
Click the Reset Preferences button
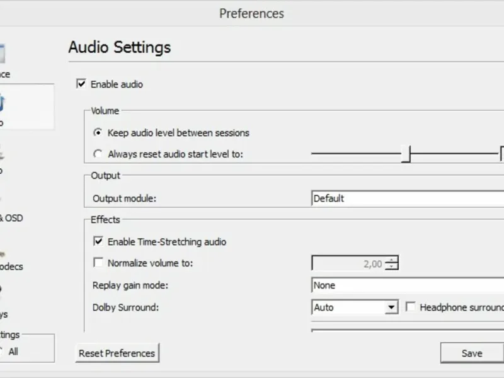click(x=117, y=353)
